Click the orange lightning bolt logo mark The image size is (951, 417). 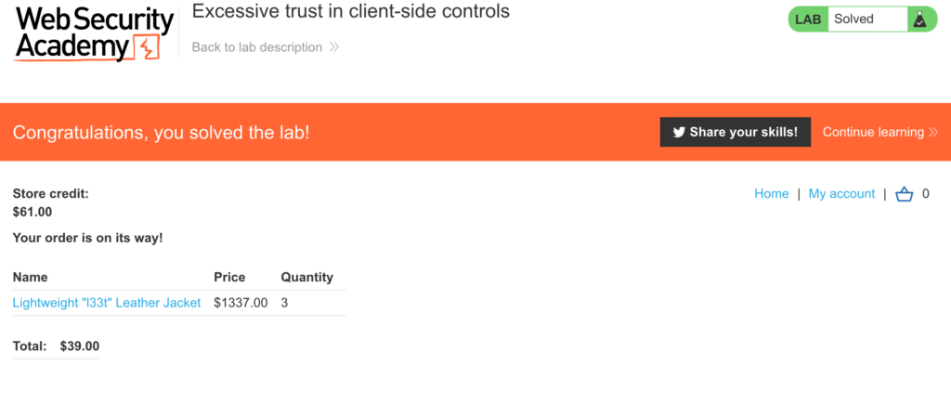click(146, 47)
